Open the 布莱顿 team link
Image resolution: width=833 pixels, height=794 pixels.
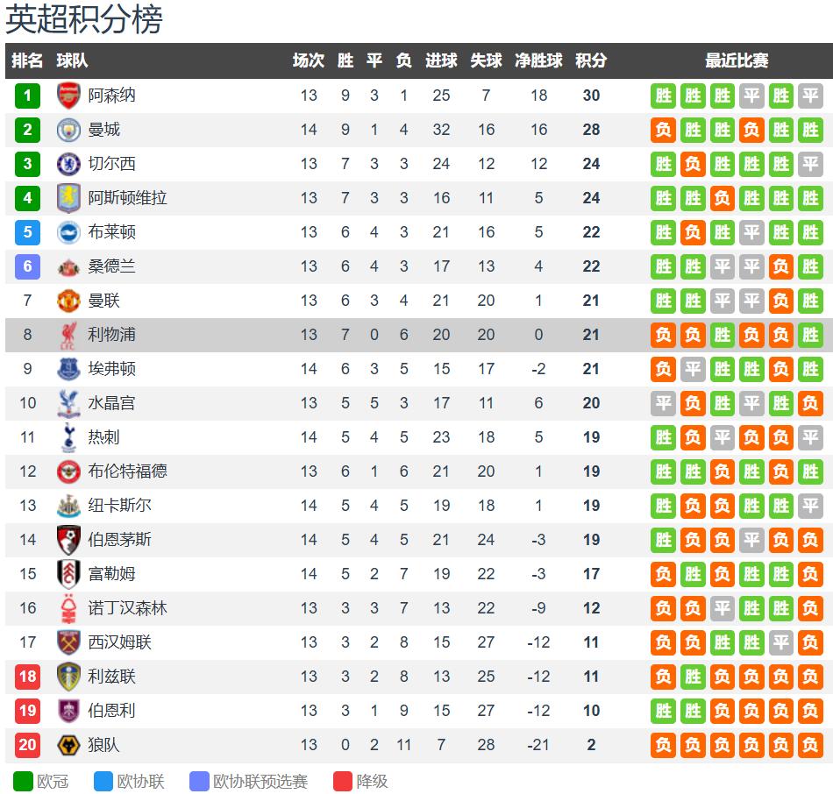[x=112, y=232]
